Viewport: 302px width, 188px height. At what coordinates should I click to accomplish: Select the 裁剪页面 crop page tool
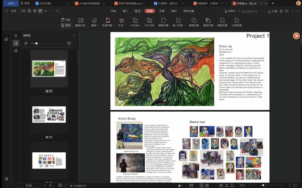(222, 21)
